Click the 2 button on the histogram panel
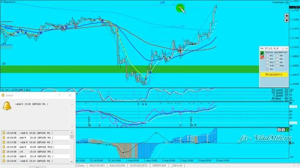This screenshot has width=300, height=168. pyautogui.click(x=283, y=130)
